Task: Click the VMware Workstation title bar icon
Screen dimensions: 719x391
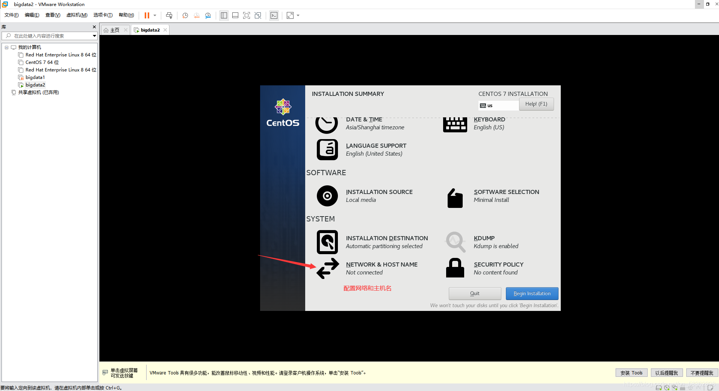Action: tap(5, 4)
